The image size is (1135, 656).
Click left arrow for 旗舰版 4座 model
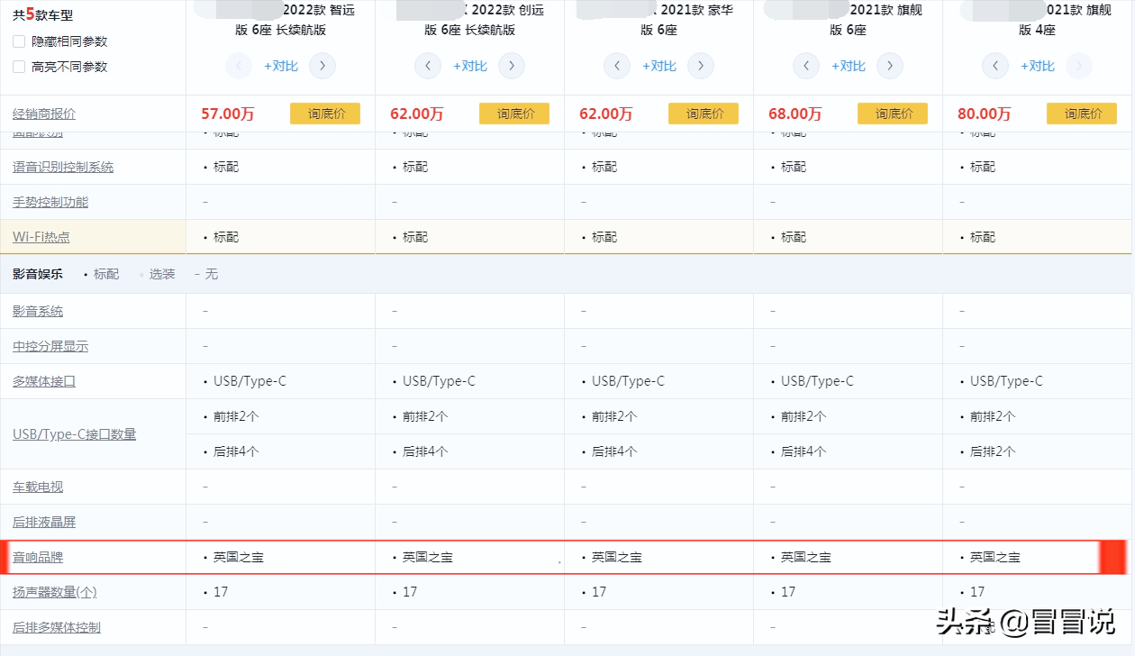pos(995,66)
